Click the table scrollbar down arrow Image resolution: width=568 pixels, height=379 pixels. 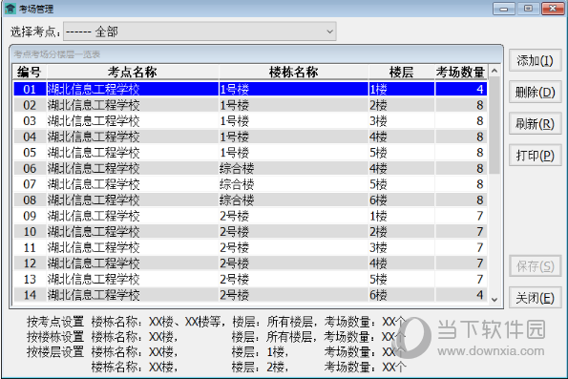[494, 300]
